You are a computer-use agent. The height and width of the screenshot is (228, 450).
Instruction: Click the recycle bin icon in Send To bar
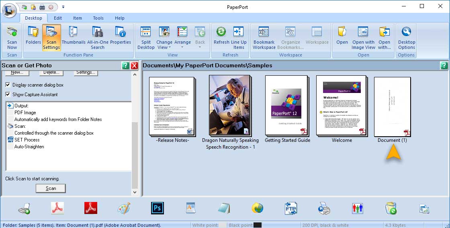click(391, 208)
